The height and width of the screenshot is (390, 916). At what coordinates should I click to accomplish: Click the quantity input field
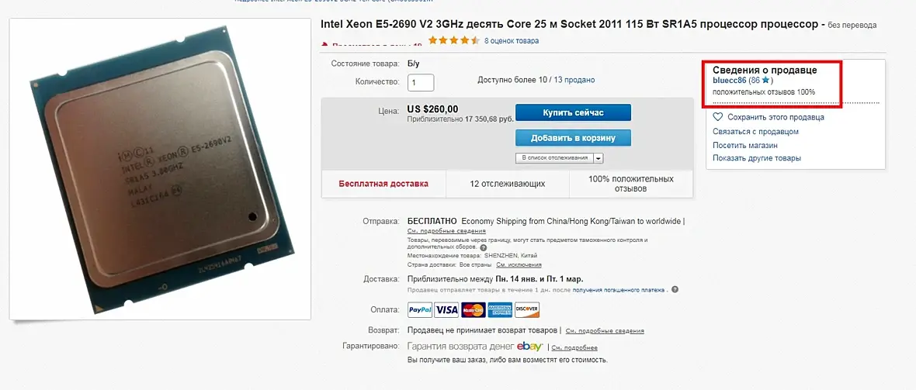tap(421, 82)
